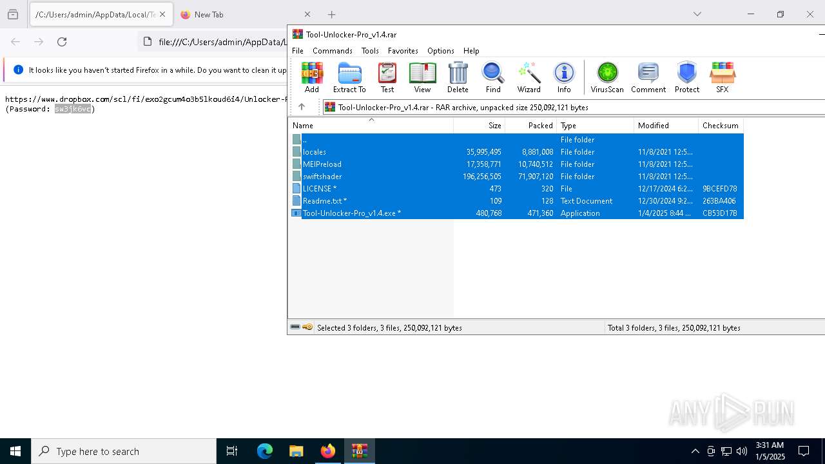Go forward in Firefox
This screenshot has height=464, width=825.
(39, 42)
